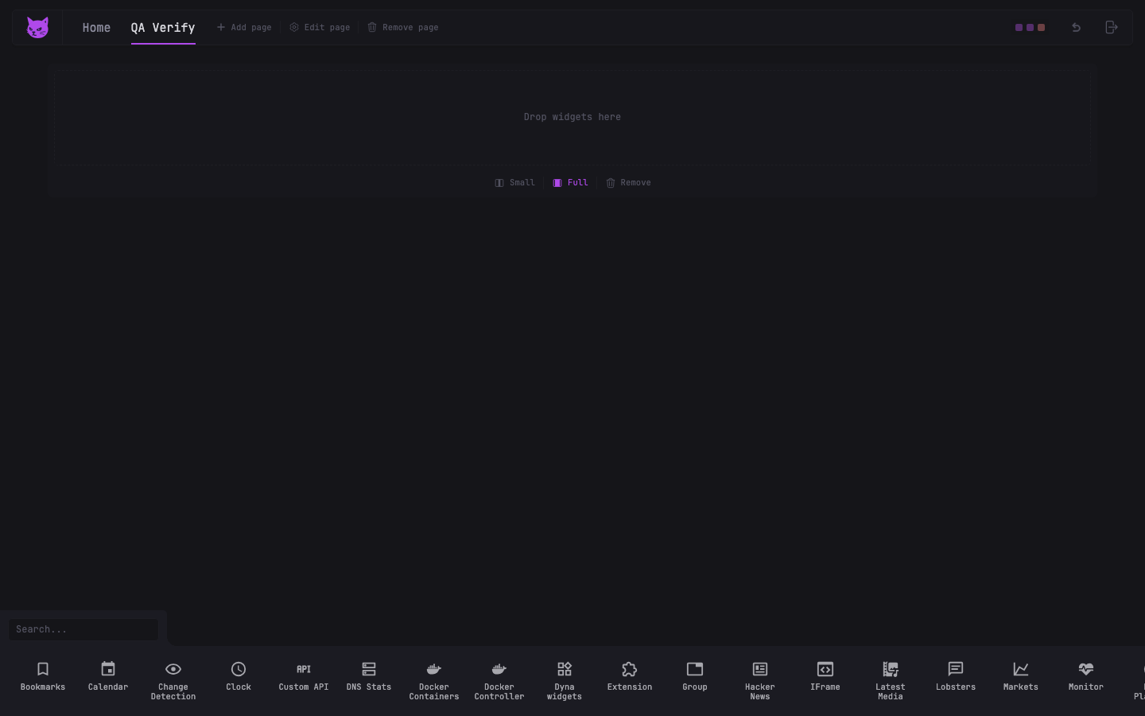Click the logout exit icon
Image resolution: width=1145 pixels, height=716 pixels.
(x=1112, y=27)
